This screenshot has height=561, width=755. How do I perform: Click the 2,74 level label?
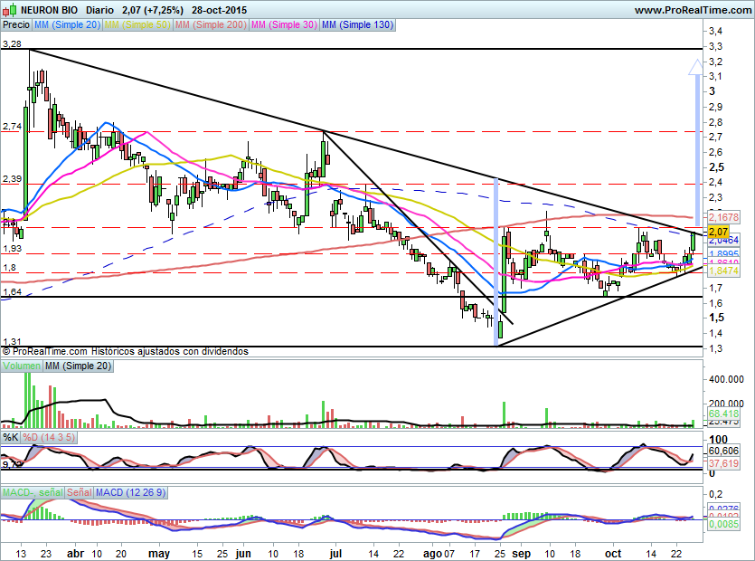[x=12, y=127]
